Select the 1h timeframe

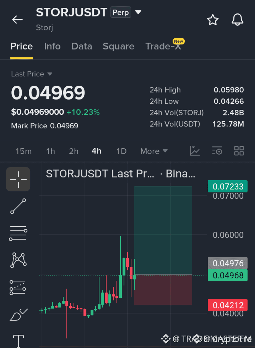pos(50,151)
